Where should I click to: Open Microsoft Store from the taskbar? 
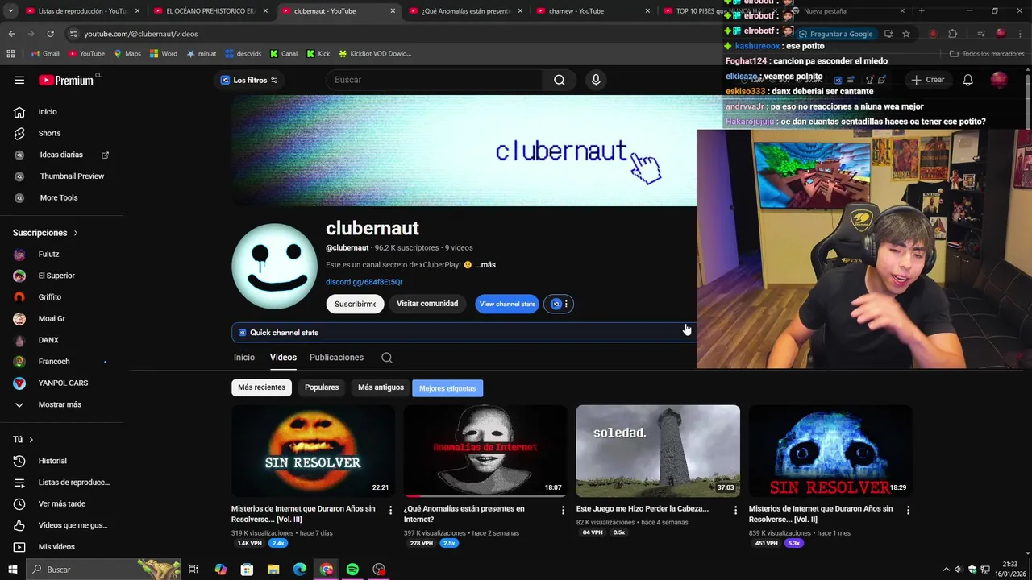(247, 570)
